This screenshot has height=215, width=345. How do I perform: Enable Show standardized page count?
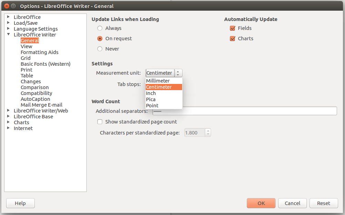tap(100, 122)
